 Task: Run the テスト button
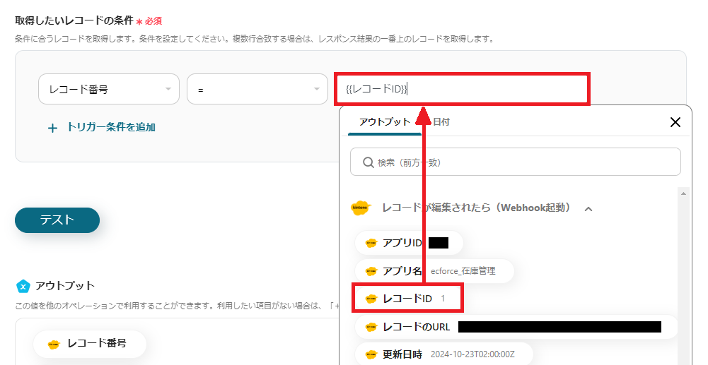pos(57,220)
